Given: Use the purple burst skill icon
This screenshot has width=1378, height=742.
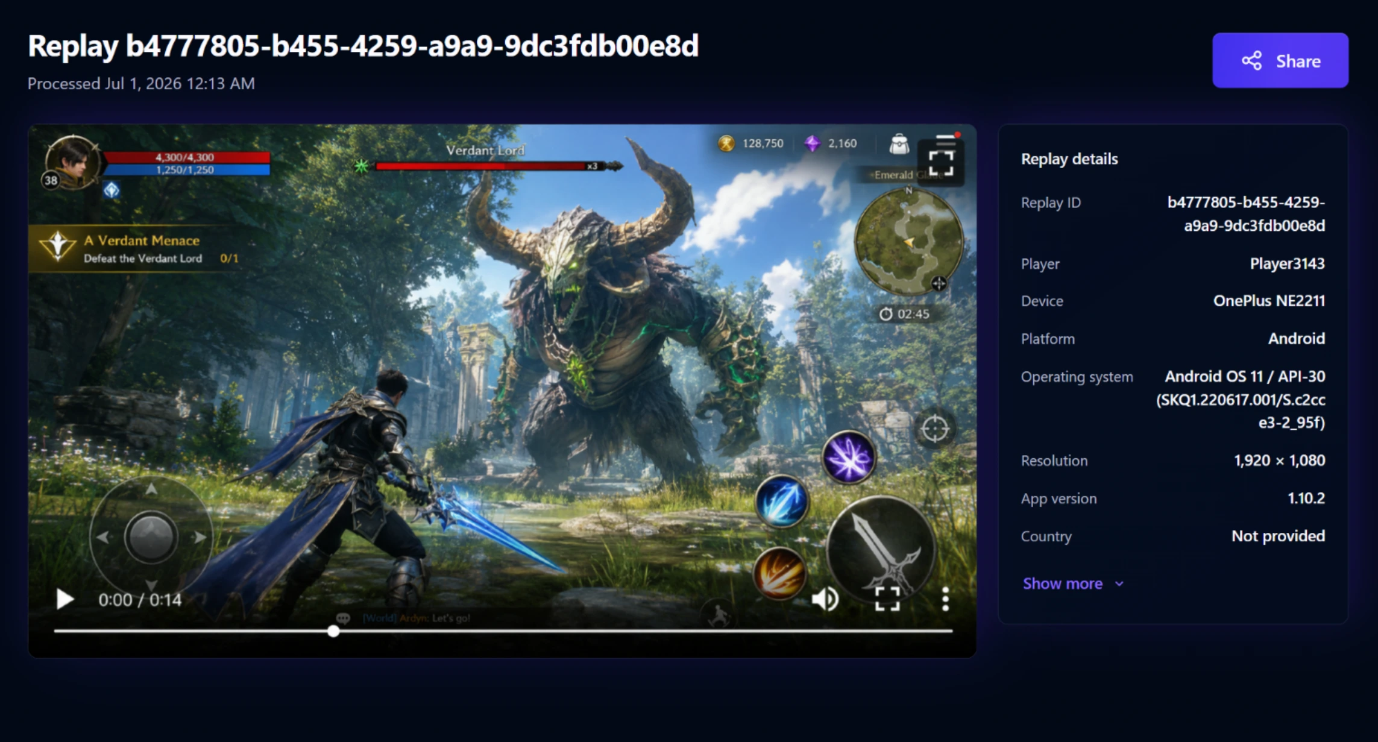Looking at the screenshot, I should click(849, 457).
